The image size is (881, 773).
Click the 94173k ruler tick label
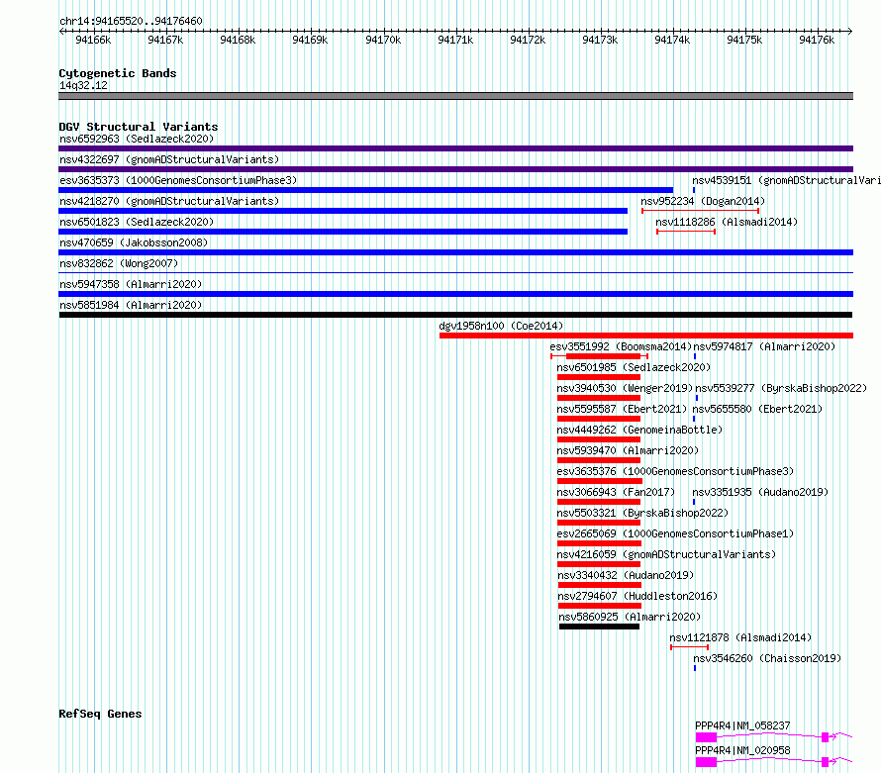point(600,40)
